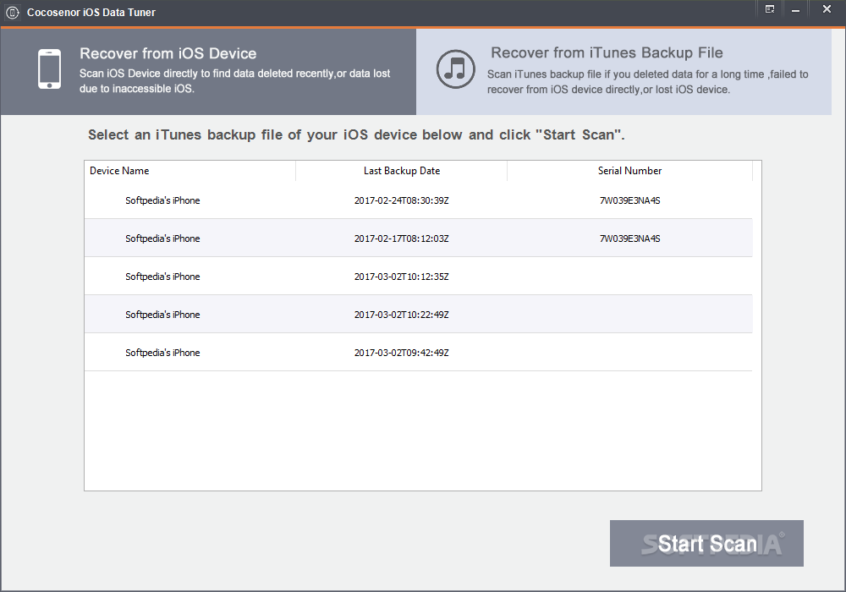Click Softpedia's iPhone in the 2017-02-17 row

tap(162, 238)
